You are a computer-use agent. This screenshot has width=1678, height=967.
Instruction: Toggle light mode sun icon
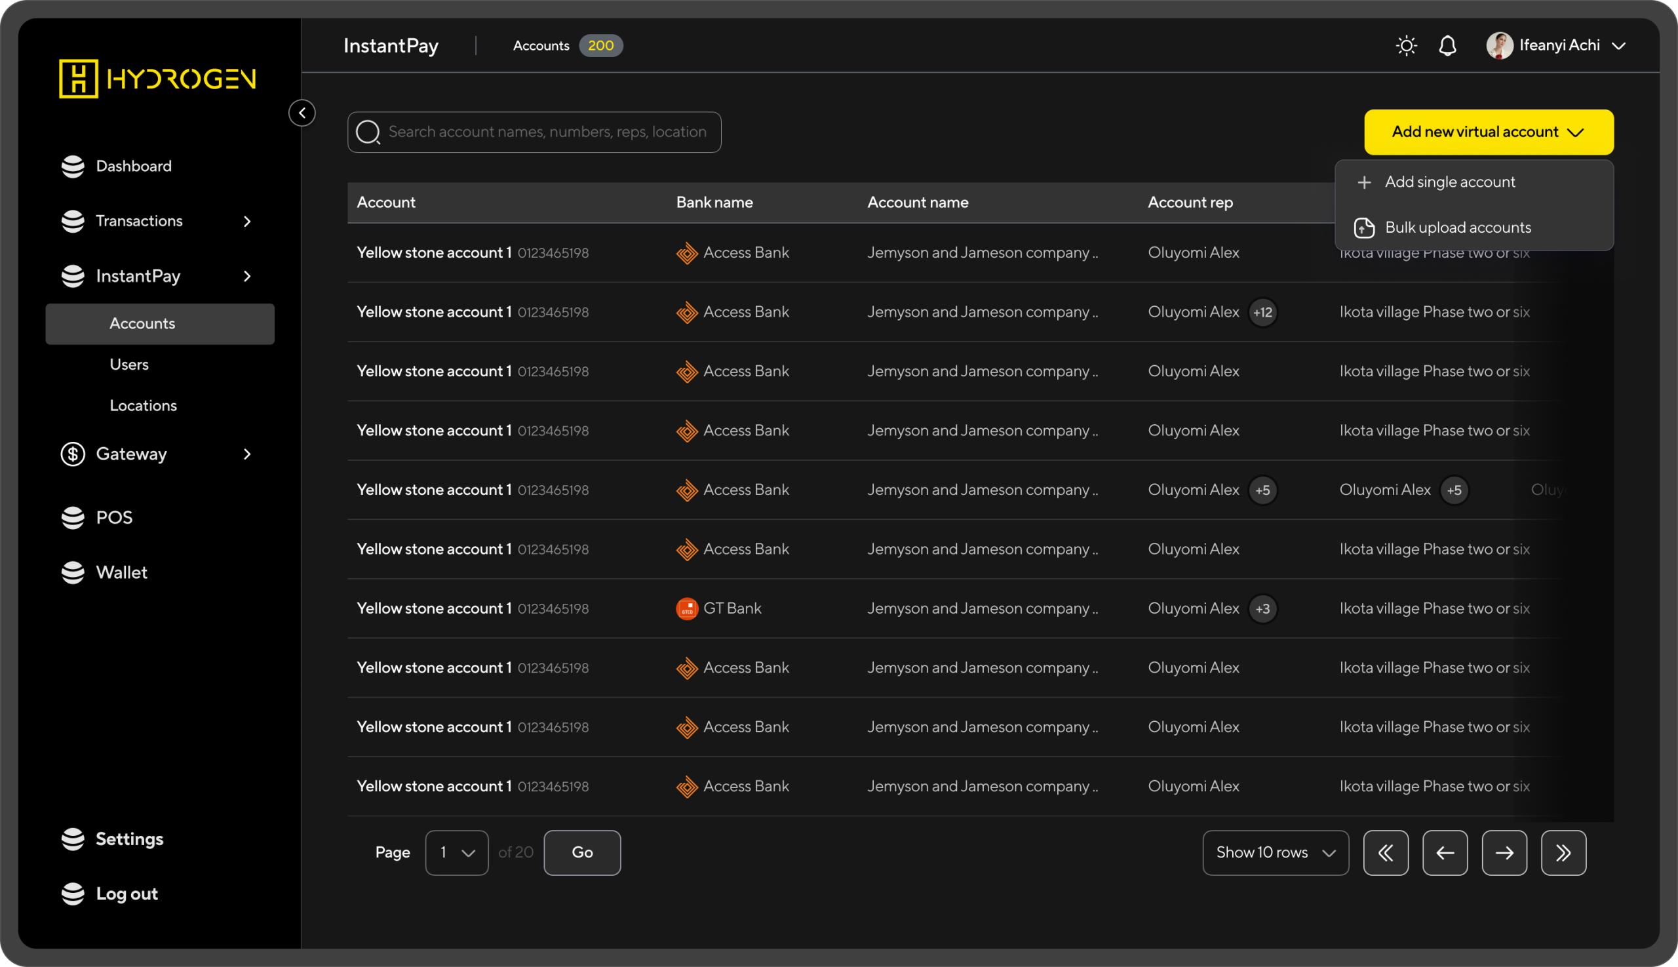pos(1406,46)
